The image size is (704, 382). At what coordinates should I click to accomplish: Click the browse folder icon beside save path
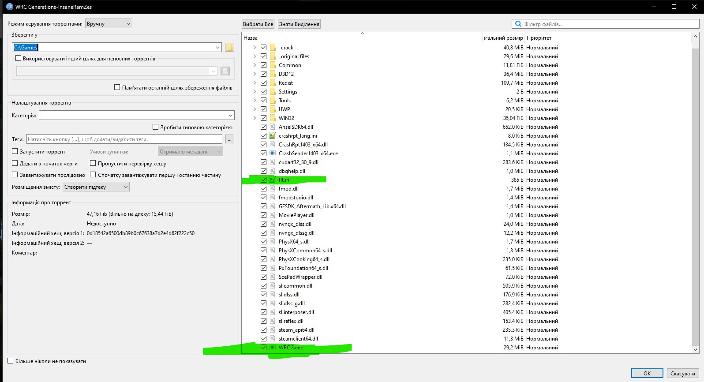[x=229, y=47]
